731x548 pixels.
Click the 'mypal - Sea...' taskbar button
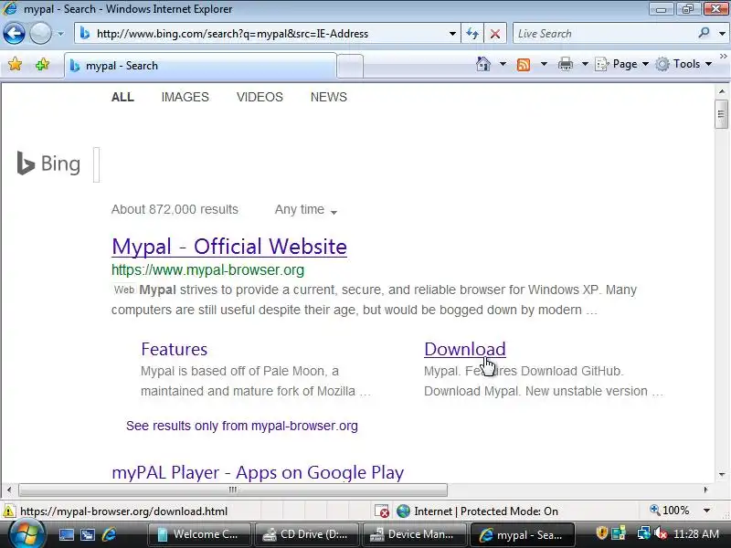(x=522, y=534)
